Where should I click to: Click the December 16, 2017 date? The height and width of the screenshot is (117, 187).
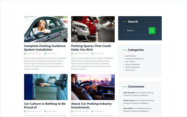[x=81, y=53]
